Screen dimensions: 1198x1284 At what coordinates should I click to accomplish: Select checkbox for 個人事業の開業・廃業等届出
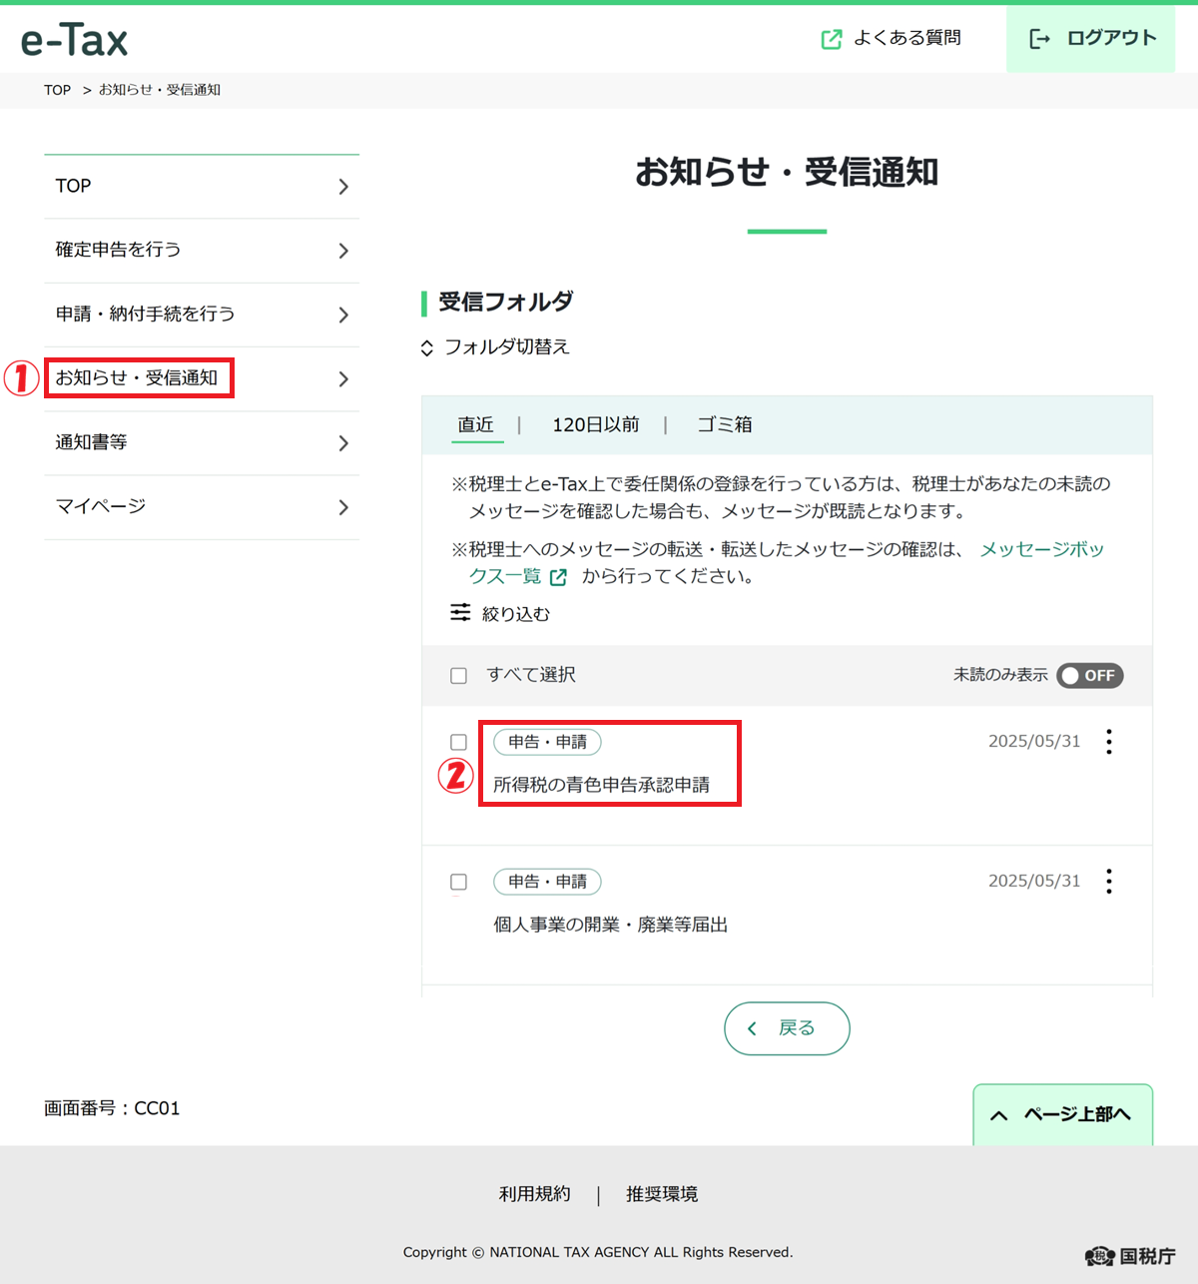459,882
